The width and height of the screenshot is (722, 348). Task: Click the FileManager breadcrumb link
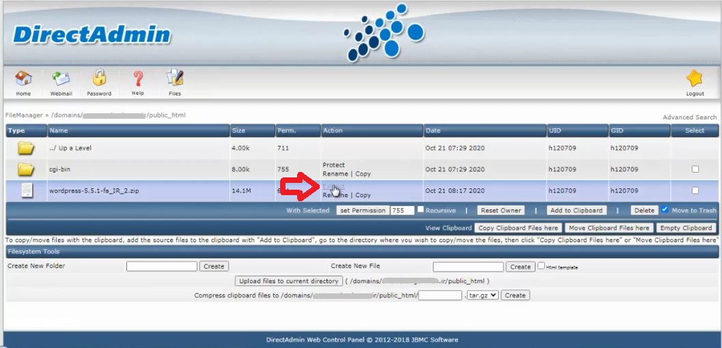click(24, 115)
